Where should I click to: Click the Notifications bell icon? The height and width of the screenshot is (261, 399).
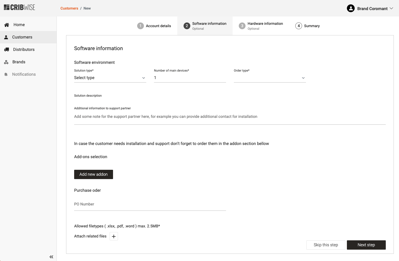point(6,74)
